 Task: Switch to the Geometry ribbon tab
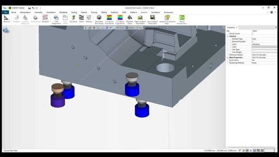point(38,12)
